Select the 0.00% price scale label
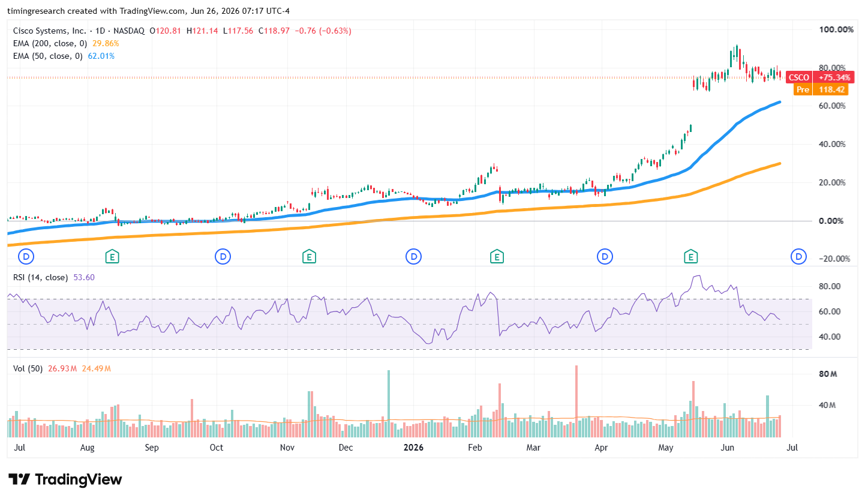The width and height of the screenshot is (865, 501). click(x=833, y=221)
